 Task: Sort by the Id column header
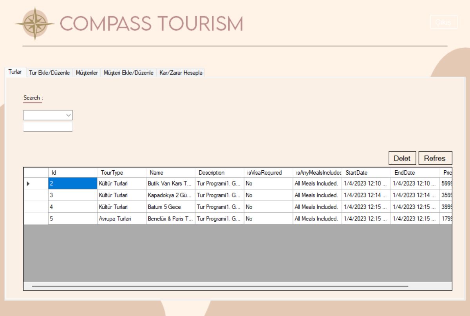[72, 173]
